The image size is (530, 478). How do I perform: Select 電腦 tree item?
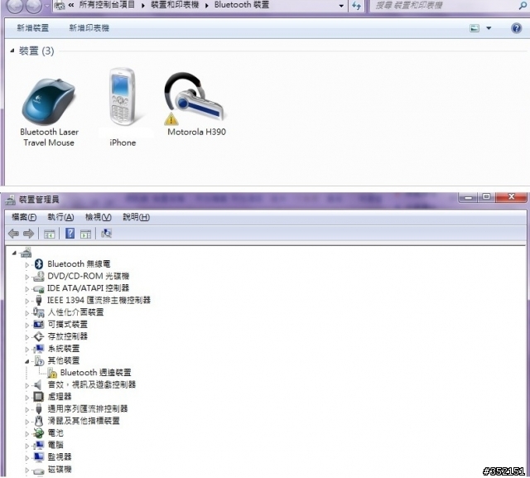tap(55, 445)
